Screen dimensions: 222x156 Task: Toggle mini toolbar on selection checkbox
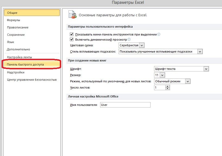point(72,34)
